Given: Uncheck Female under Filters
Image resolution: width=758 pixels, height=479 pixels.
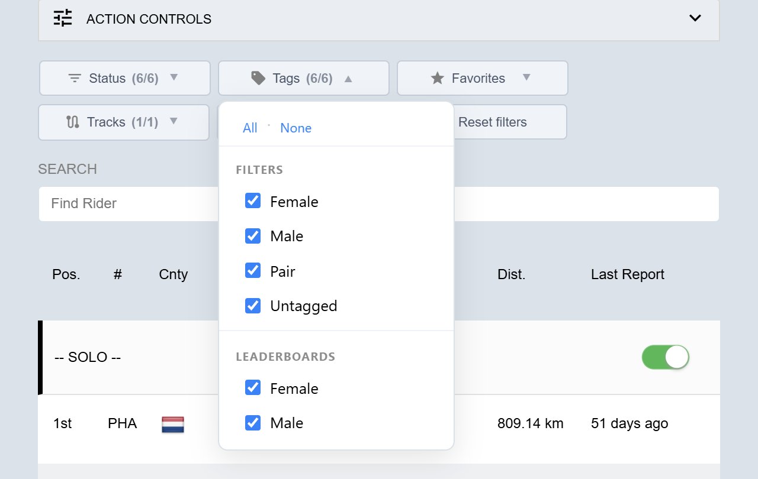Looking at the screenshot, I should pyautogui.click(x=253, y=201).
